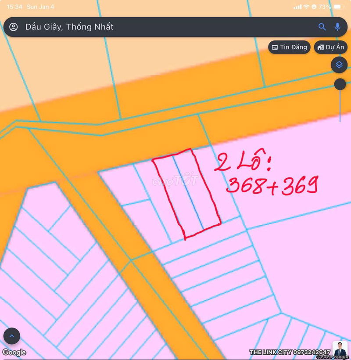Open the Tin Đăng listings view
The image size is (351, 360).
click(289, 47)
